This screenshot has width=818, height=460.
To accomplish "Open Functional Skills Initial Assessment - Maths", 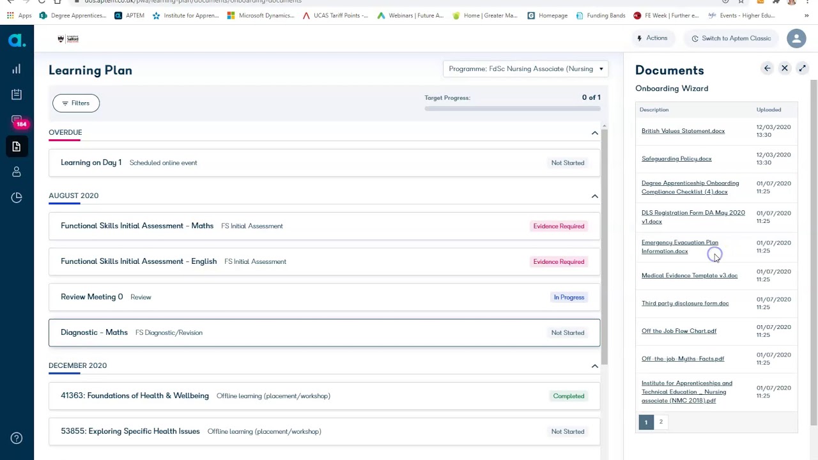I will click(324, 226).
